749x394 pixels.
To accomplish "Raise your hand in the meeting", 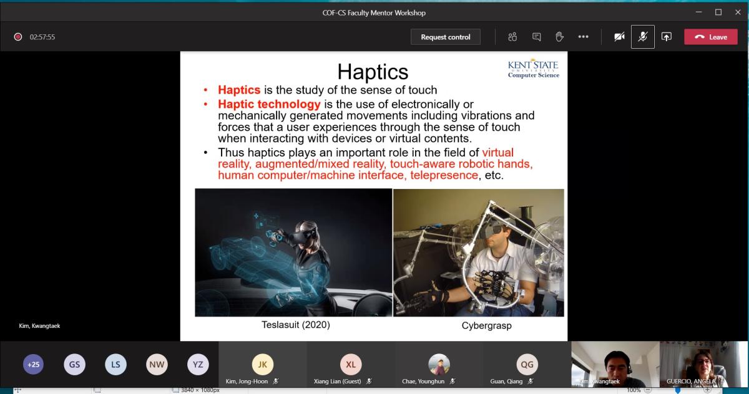I will [x=559, y=37].
